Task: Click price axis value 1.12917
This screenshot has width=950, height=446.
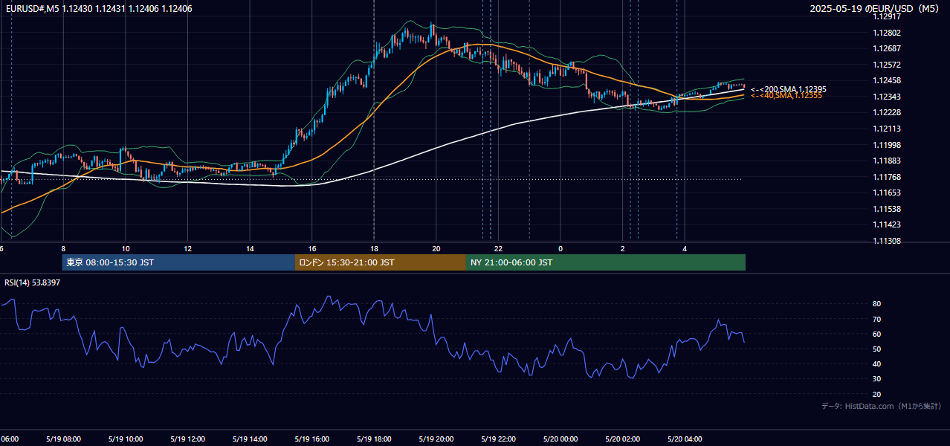Action: coord(887,16)
